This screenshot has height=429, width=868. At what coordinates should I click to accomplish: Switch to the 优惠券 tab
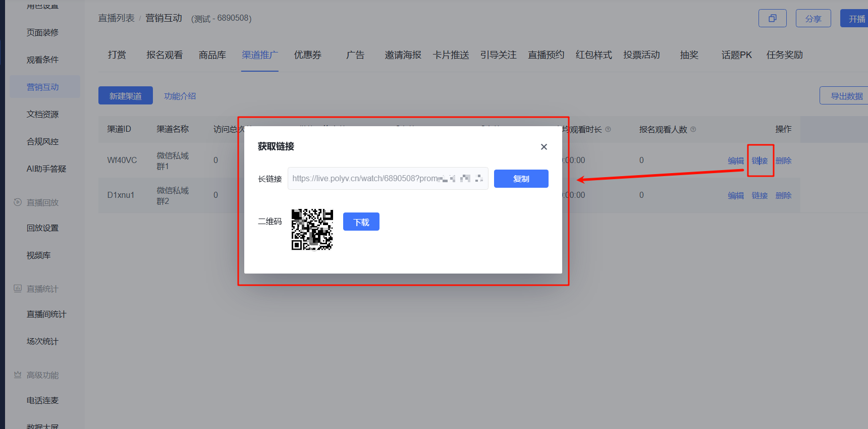point(308,55)
